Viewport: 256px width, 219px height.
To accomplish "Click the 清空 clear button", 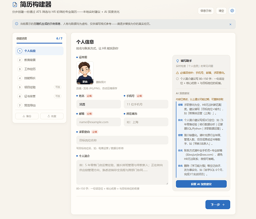I will click(x=221, y=11).
